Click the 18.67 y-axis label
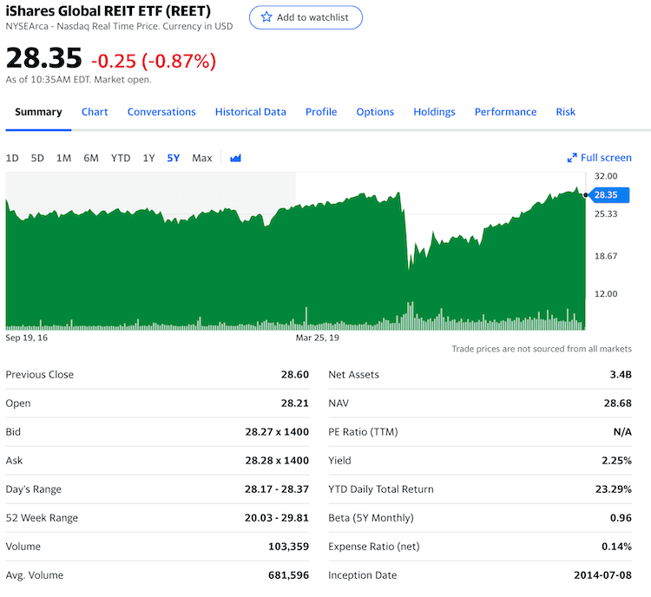 [606, 256]
